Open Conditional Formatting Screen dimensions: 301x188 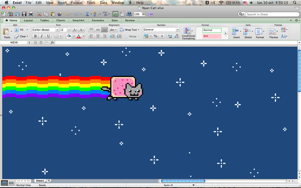point(188,33)
